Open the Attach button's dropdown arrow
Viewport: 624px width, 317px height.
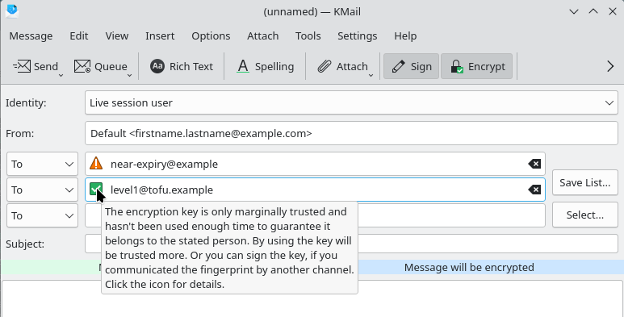tap(371, 75)
